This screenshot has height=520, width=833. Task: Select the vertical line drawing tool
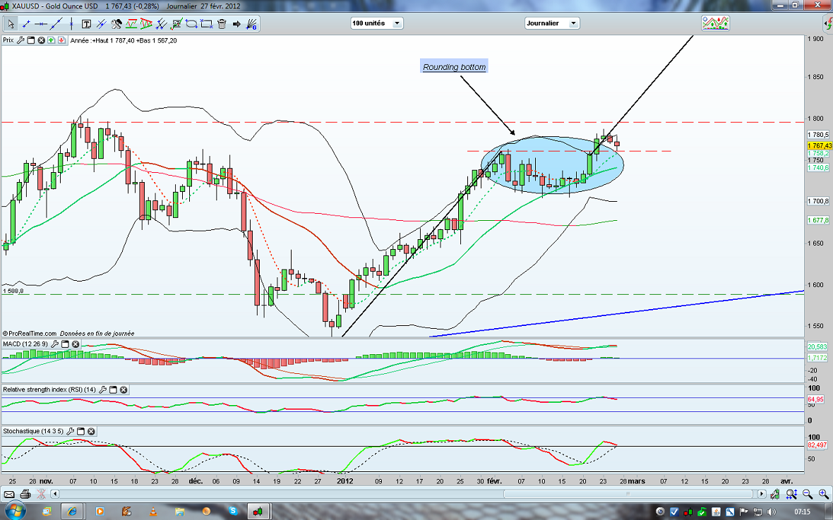click(71, 24)
